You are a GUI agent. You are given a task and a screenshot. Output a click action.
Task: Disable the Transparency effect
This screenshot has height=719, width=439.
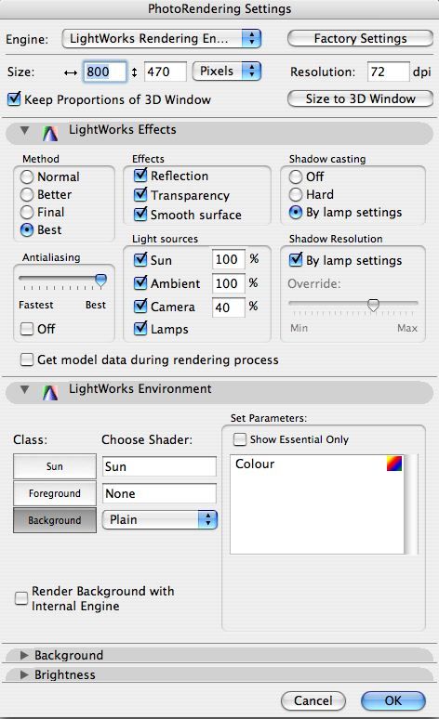(140, 195)
